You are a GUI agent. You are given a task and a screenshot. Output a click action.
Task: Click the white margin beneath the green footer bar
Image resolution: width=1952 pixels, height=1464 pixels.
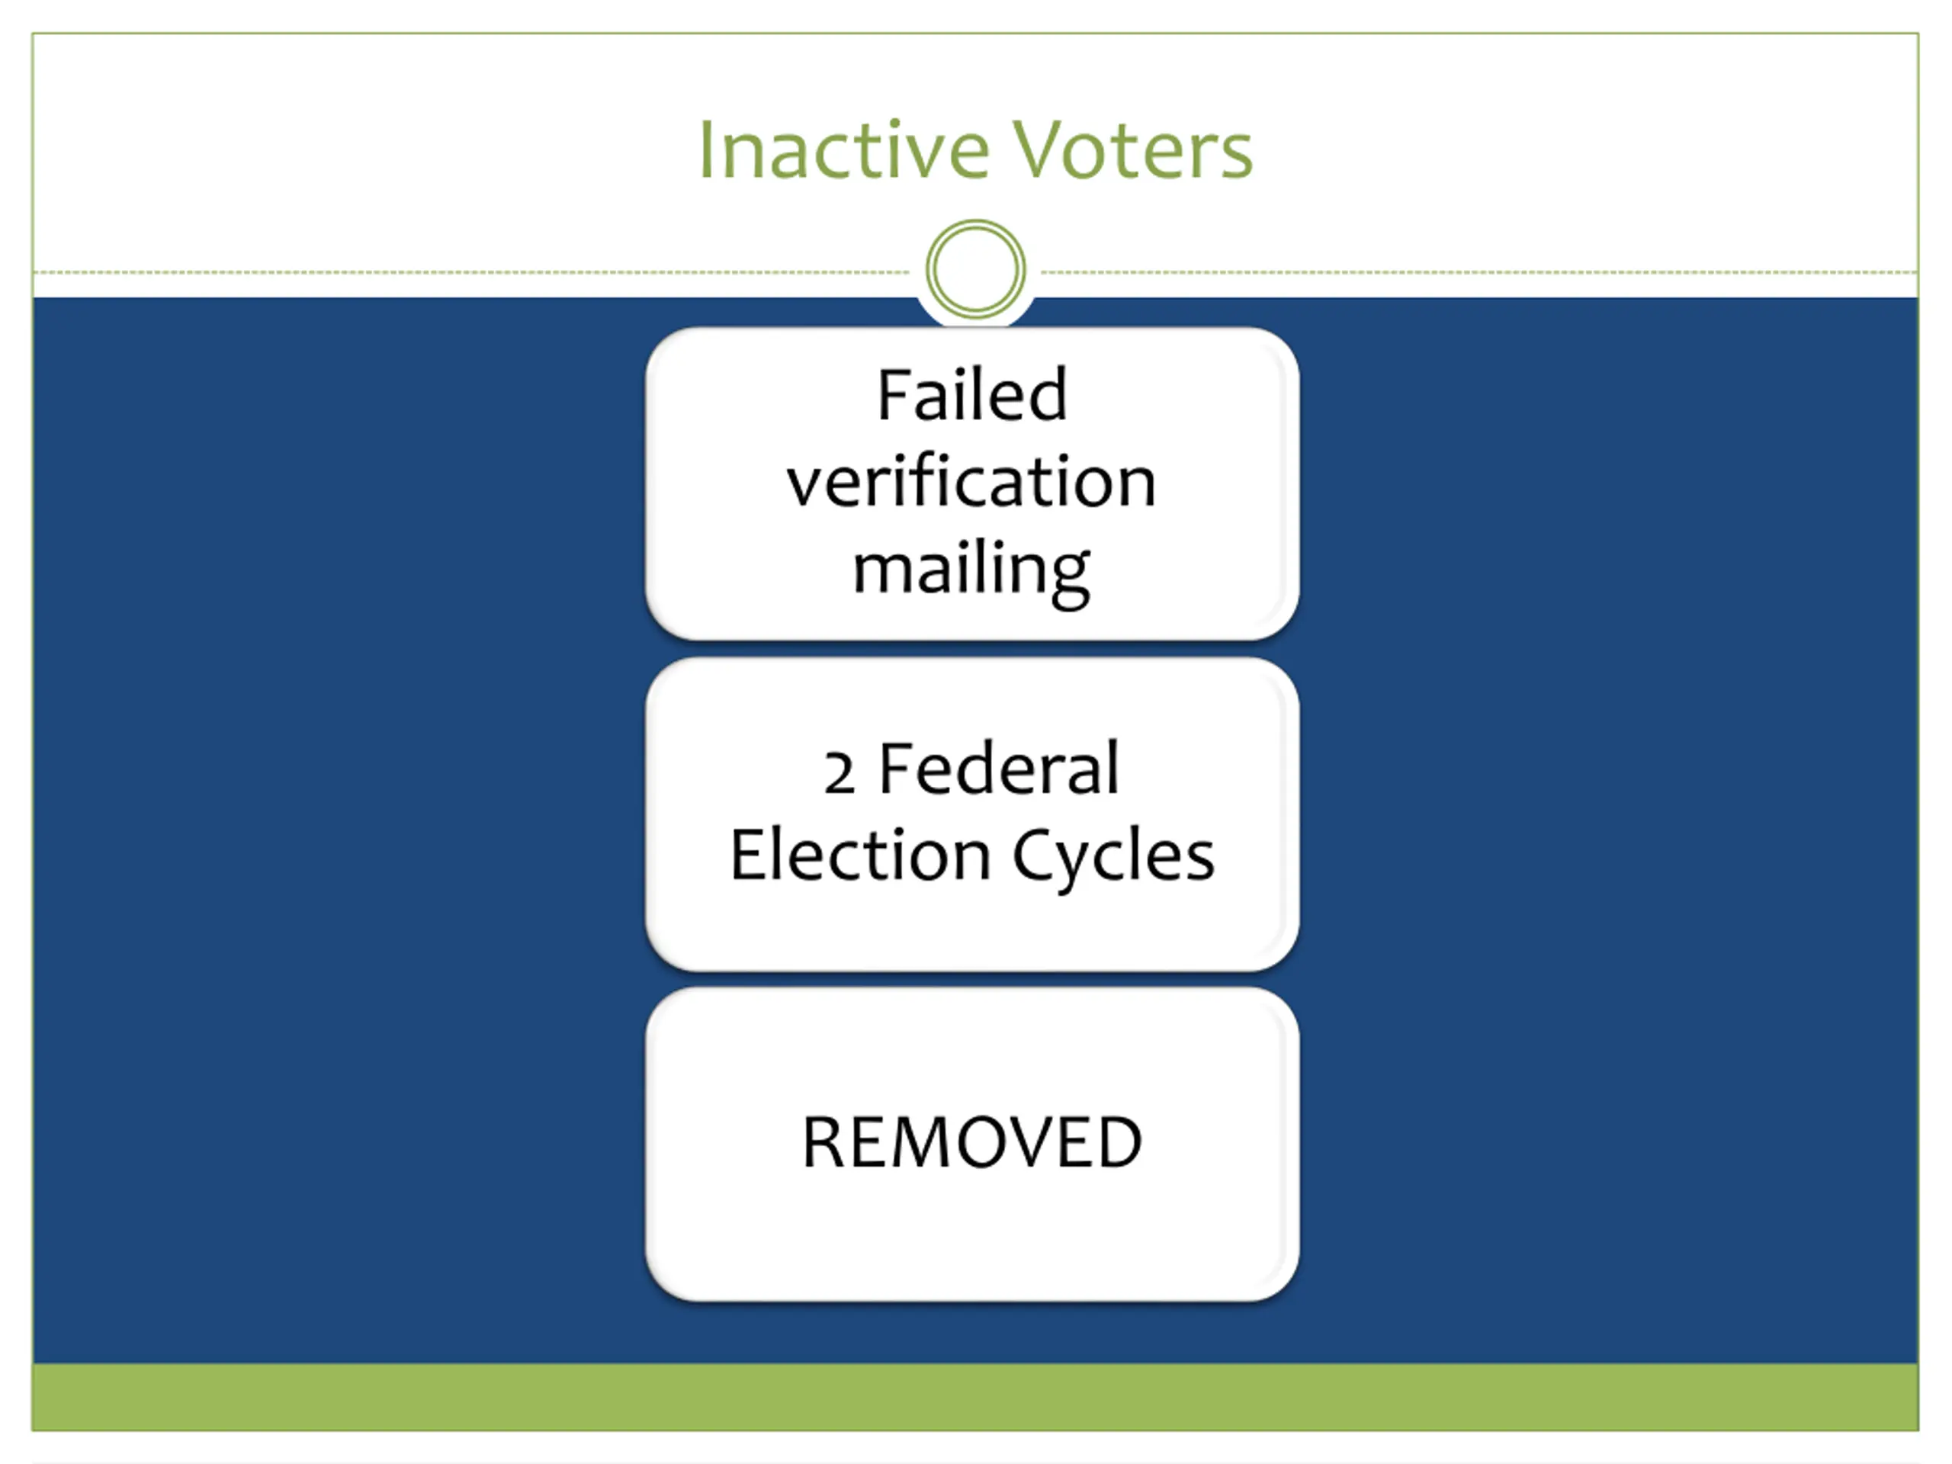975,1447
